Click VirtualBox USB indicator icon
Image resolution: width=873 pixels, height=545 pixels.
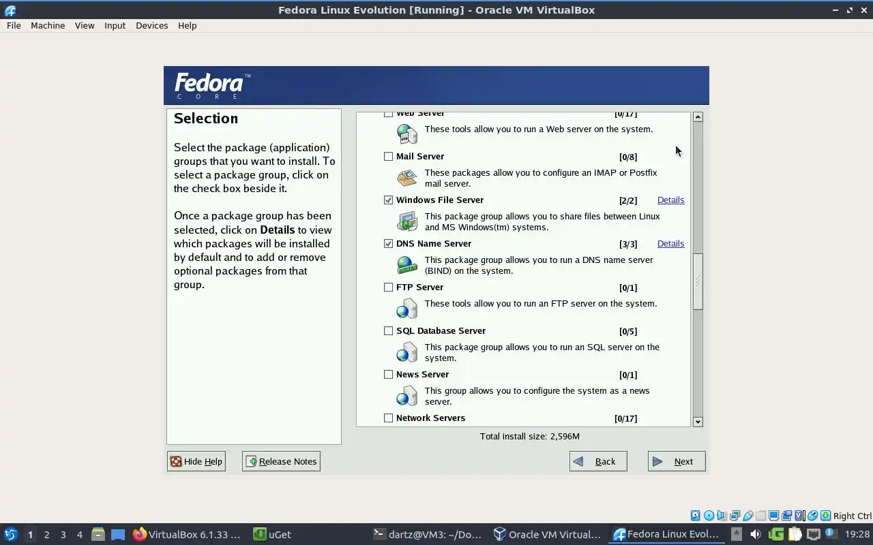(x=748, y=516)
